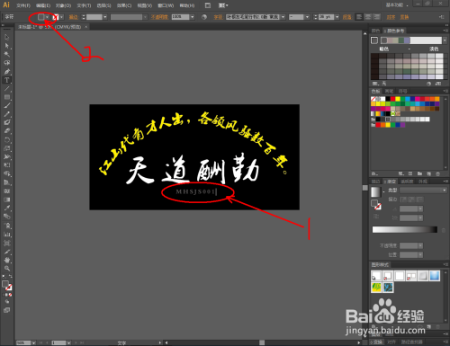Select the Magic Wand tool
The width and height of the screenshot is (450, 346).
pos(7,54)
